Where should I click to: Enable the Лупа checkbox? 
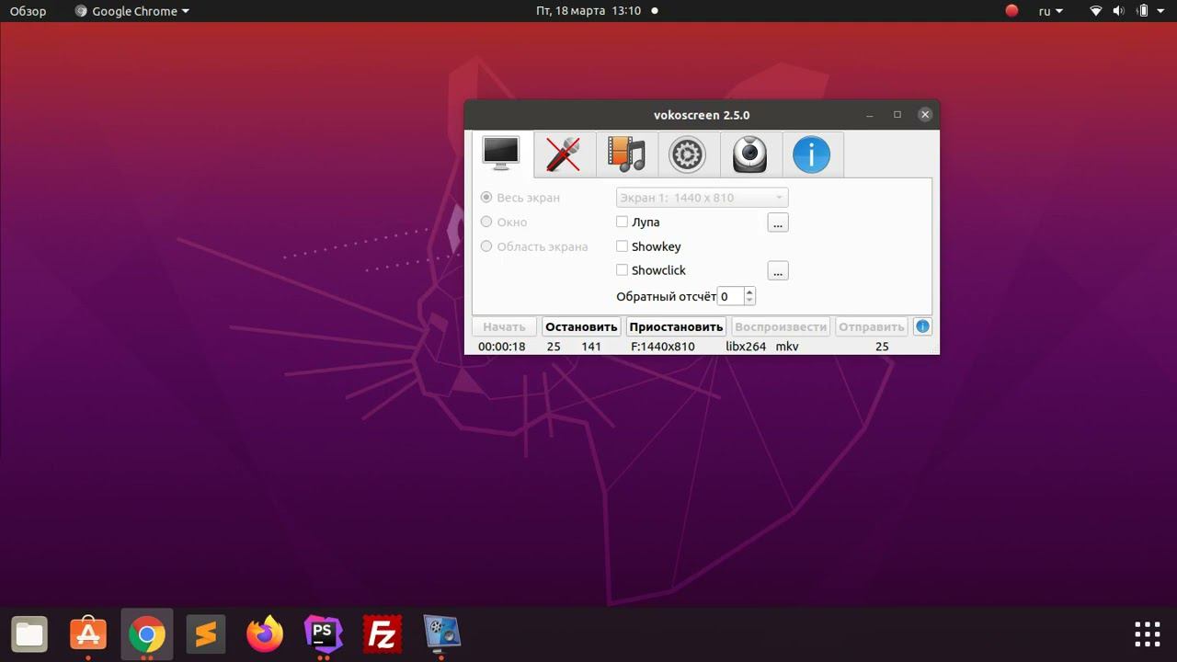click(622, 222)
